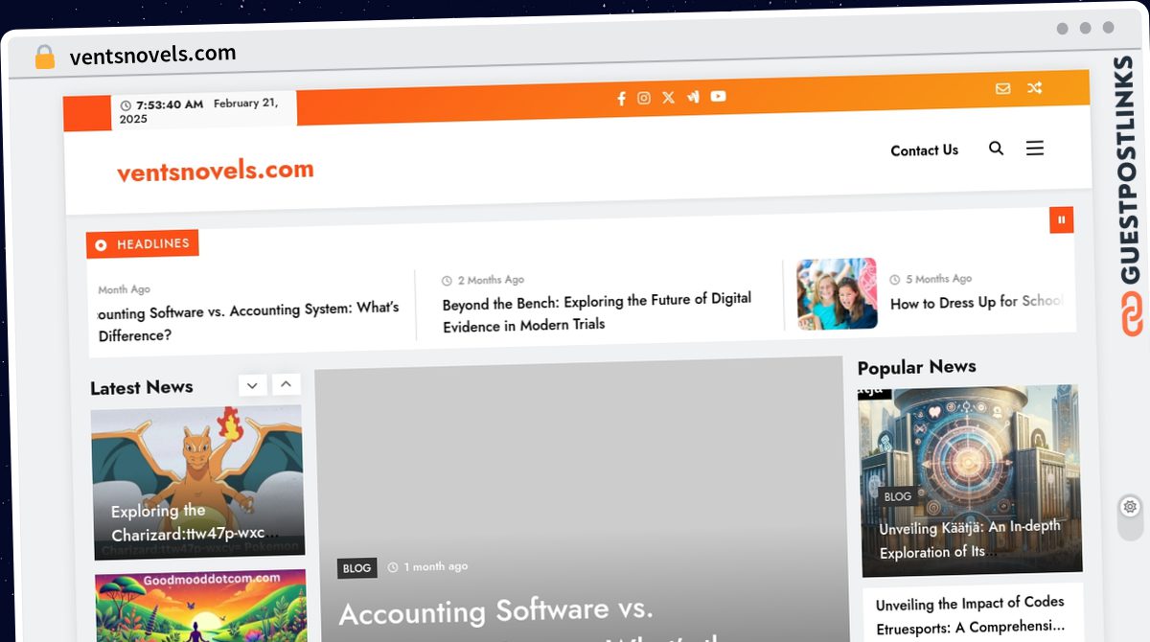The height and width of the screenshot is (642, 1150).
Task: Open the Facebook social icon
Action: [621, 98]
